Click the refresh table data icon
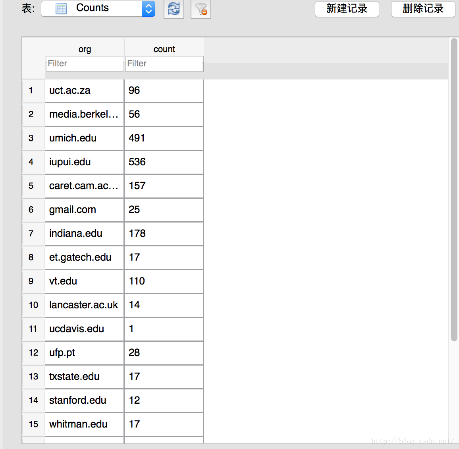This screenshot has height=449, width=459. click(174, 9)
